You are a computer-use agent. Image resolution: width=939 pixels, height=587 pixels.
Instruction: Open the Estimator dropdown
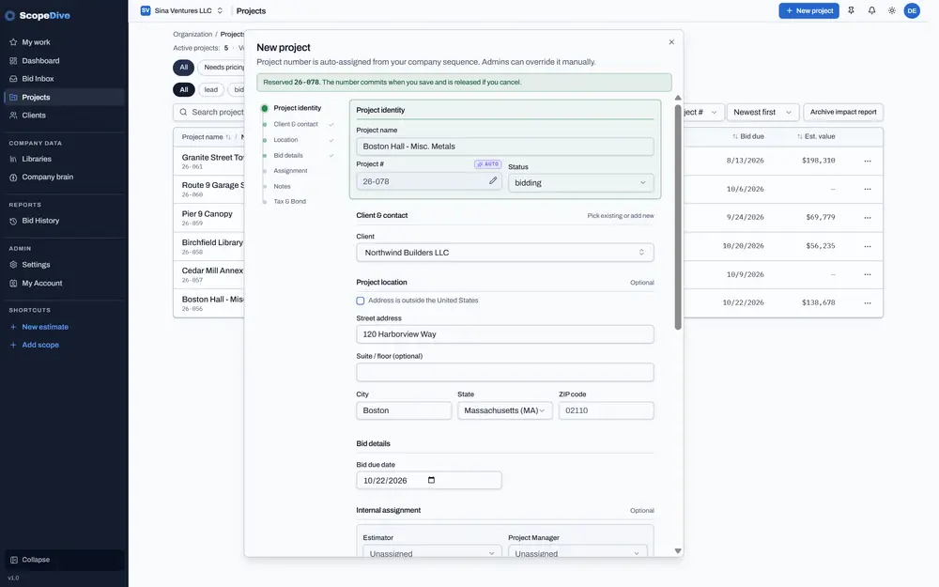431,553
